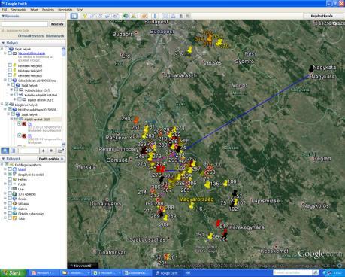This screenshot has height=277, width=345.
Task: Click the email toolbar icon
Action: pyautogui.click(x=165, y=16)
